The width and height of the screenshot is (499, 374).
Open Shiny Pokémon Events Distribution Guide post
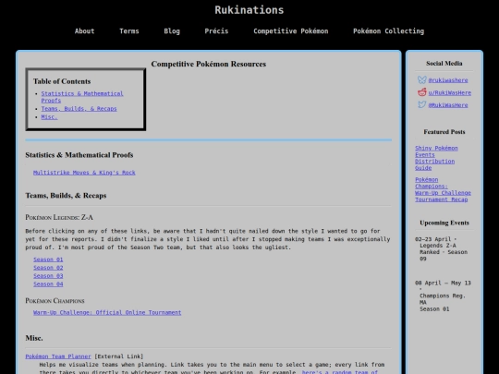point(436,158)
